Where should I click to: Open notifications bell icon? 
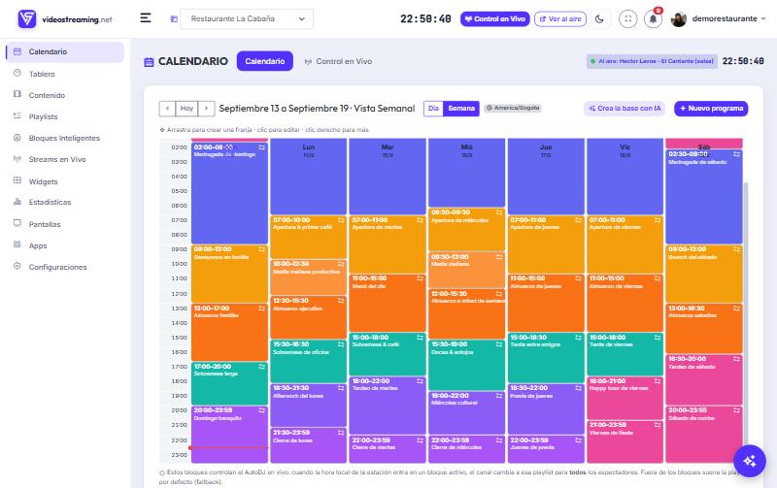click(x=653, y=18)
